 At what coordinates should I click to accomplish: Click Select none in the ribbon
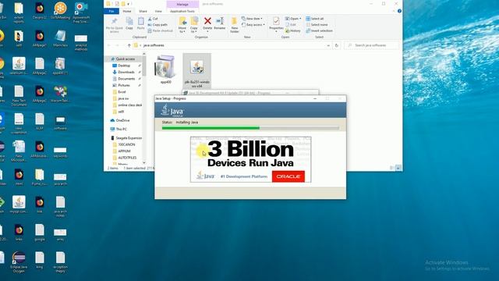[x=317, y=25]
